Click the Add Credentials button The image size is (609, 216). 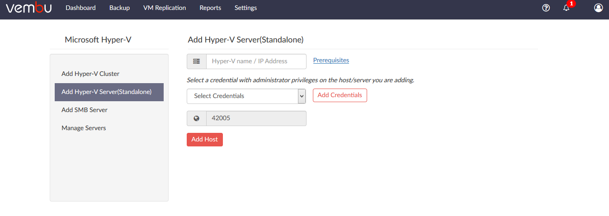tap(340, 95)
